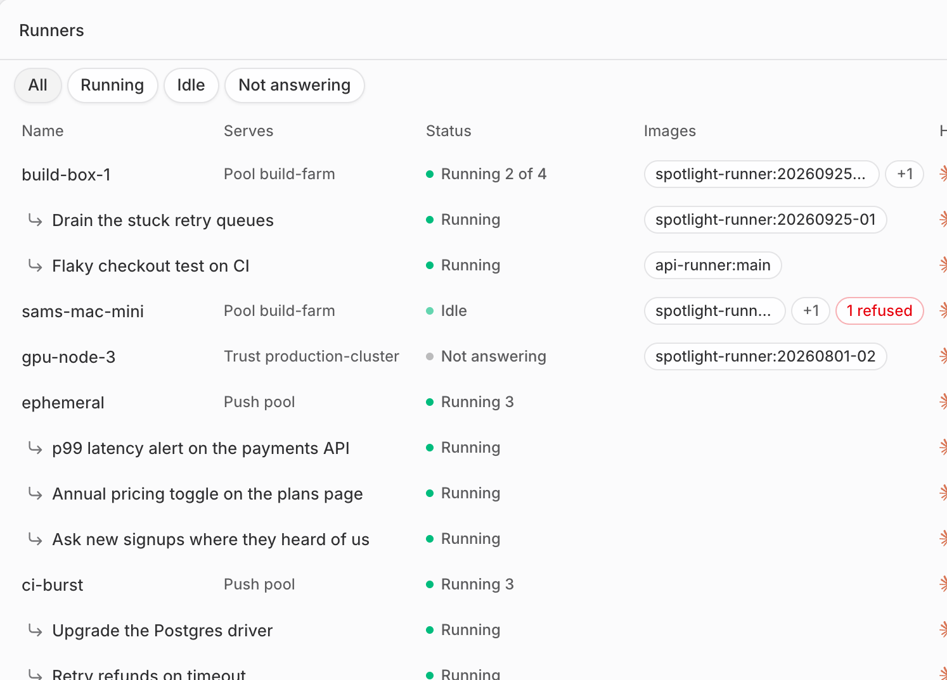
Task: Click the spotlight-runner:20260925-01 image chip
Action: tap(765, 220)
